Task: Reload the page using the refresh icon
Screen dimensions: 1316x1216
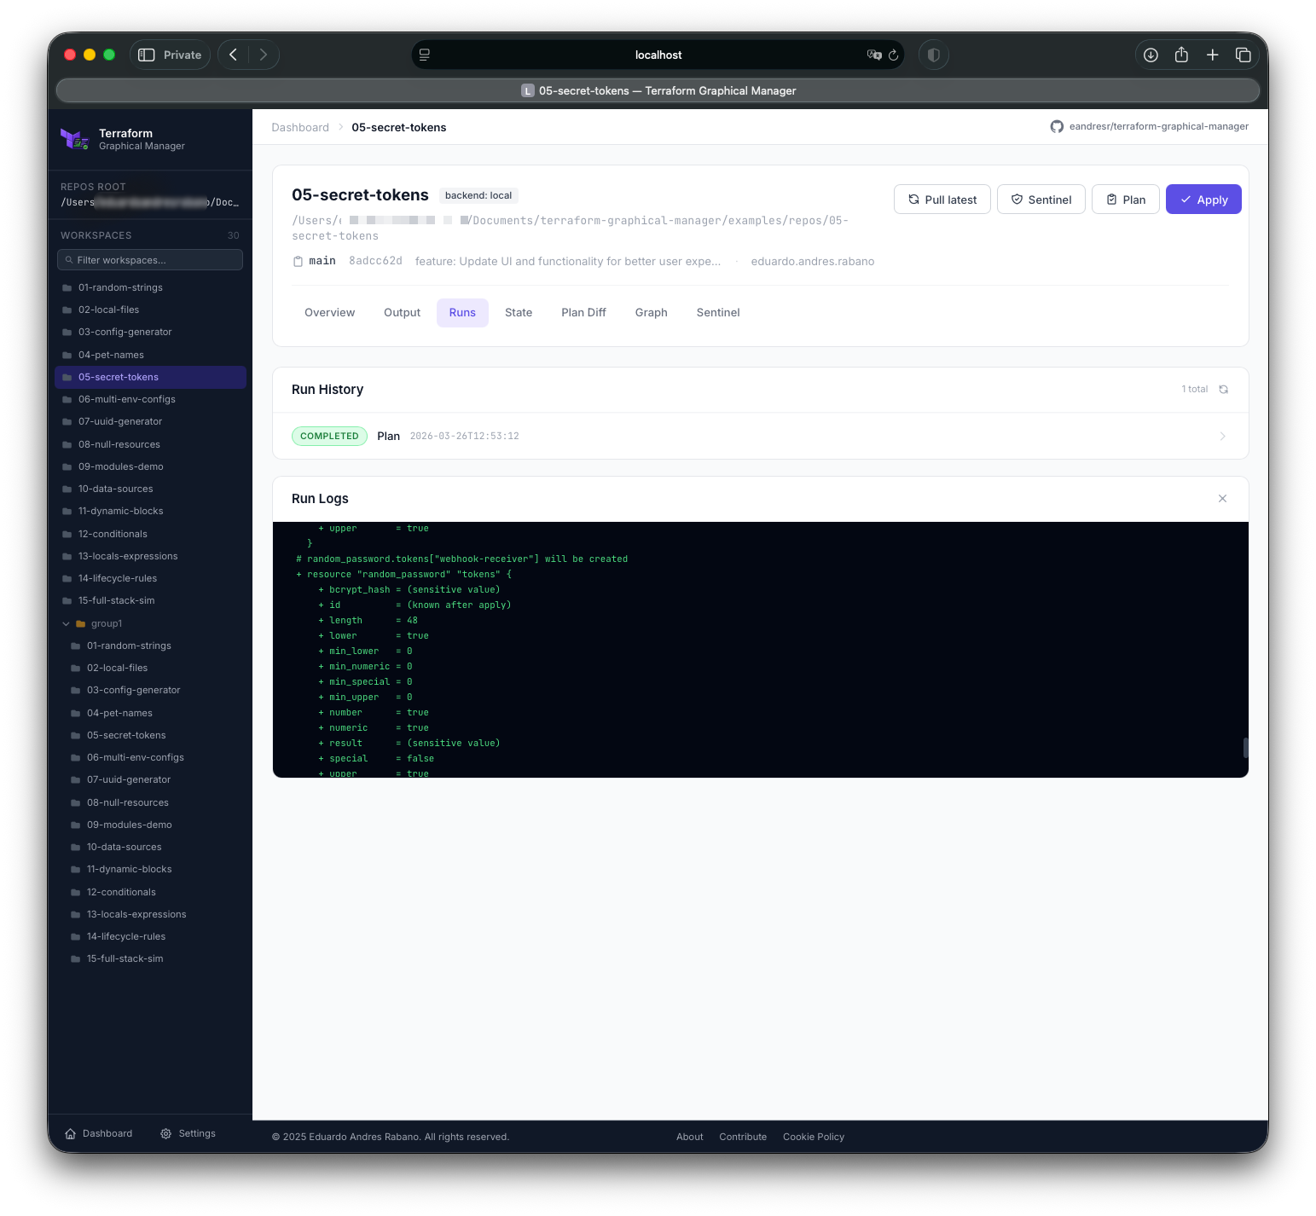Action: [x=894, y=55]
